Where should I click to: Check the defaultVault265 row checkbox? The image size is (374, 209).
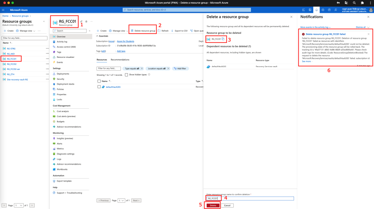99,87
